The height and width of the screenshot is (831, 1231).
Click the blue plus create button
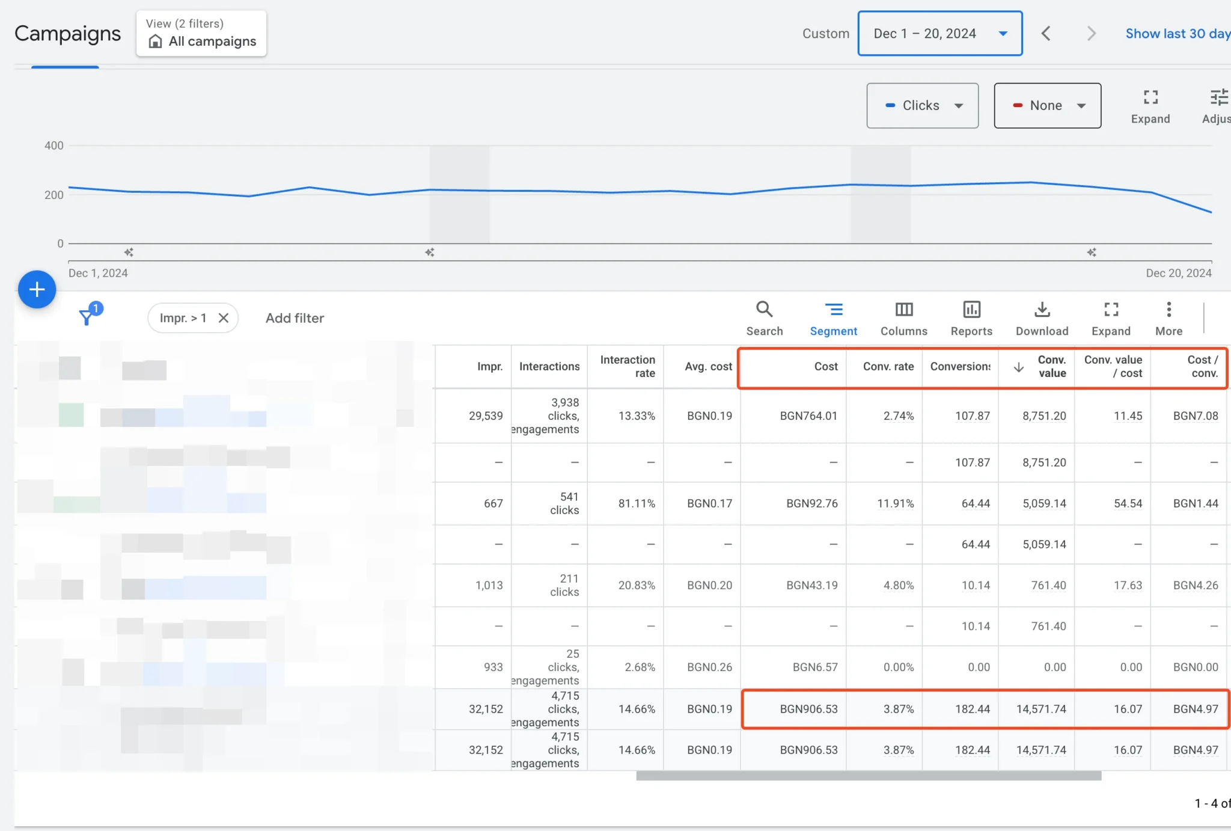(37, 289)
